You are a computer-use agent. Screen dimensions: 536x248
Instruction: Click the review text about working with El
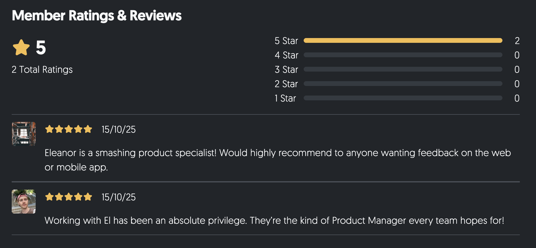coord(274,220)
